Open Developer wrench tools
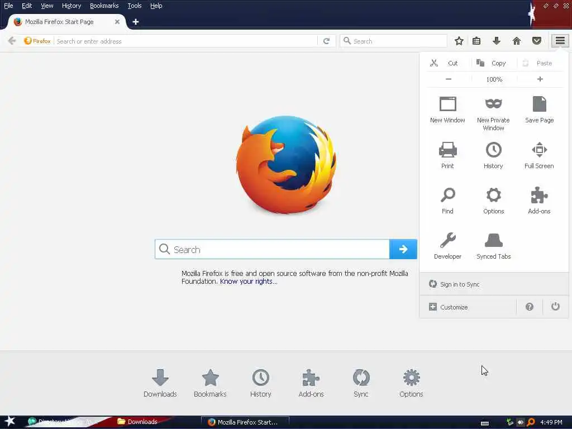572x429 pixels. [x=447, y=246]
